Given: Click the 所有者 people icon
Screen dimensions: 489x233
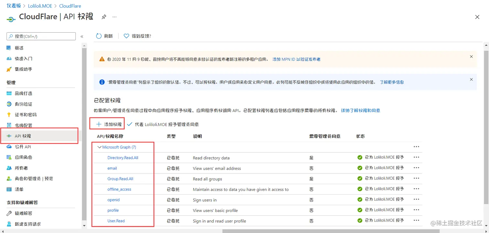Looking at the screenshot, I should point(9,168).
